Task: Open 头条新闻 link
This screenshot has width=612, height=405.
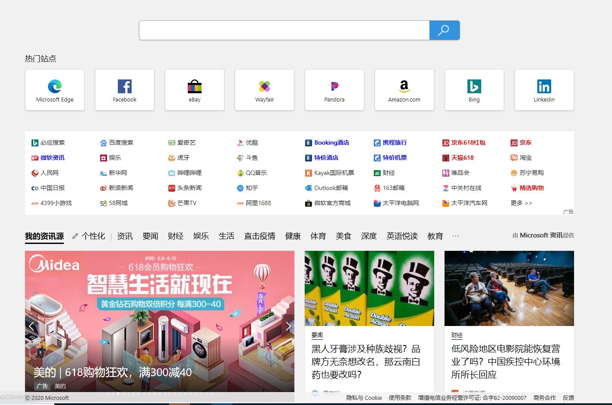Action: [185, 188]
